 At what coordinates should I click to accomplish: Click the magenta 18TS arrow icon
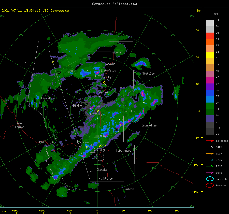pyautogui.click(x=210, y=173)
